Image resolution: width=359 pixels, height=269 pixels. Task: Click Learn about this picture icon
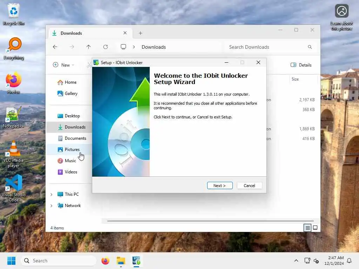click(341, 17)
